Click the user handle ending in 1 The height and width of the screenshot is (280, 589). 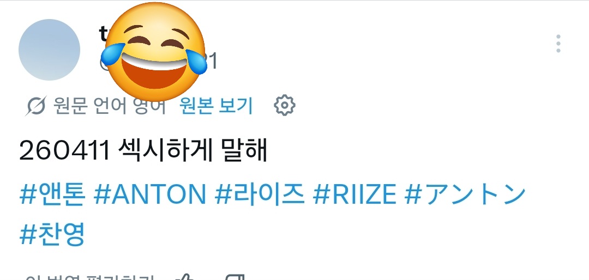click(x=159, y=62)
